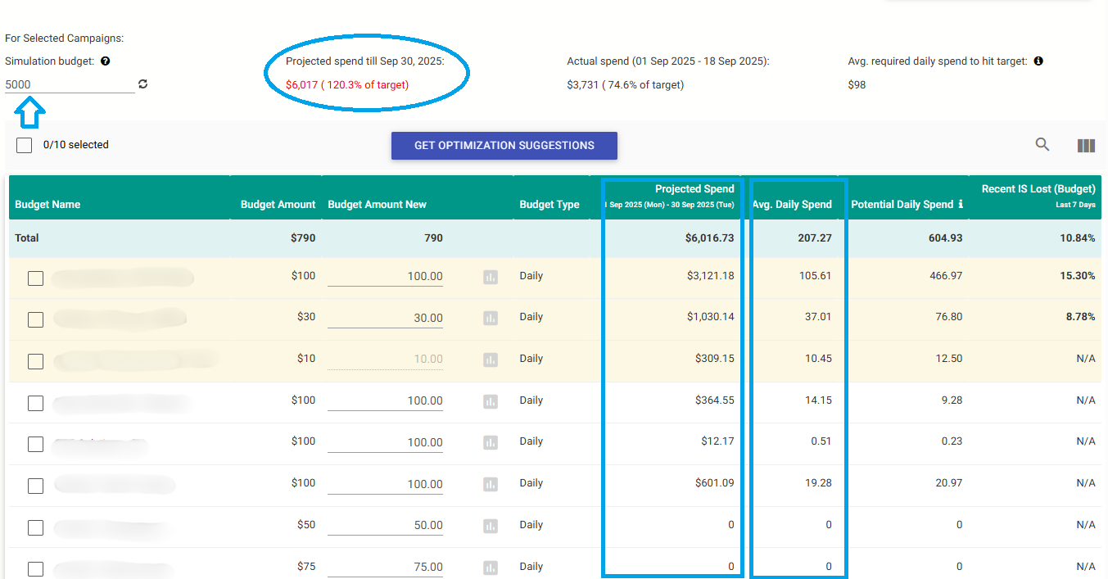Image resolution: width=1108 pixels, height=579 pixels.
Task: Check the campaign row with $3,121.18 projected spend
Action: tap(36, 278)
